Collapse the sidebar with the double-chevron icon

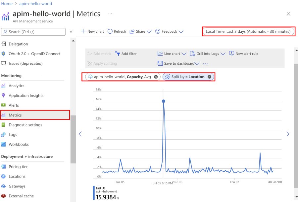(x=71, y=32)
